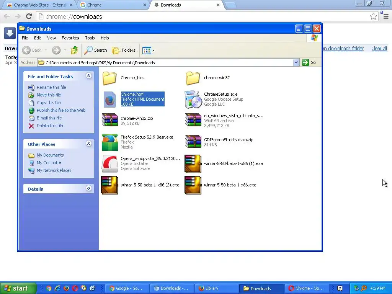Select the ChromeSetup.exe installer icon
Screen dimensions: 392x294
tap(193, 100)
